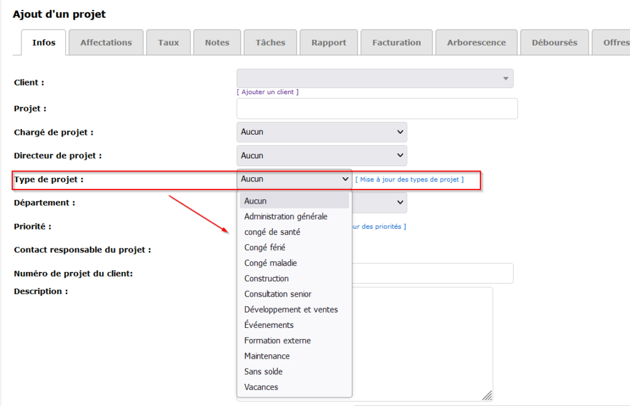Switch to the Affectations tab
The width and height of the screenshot is (630, 406).
coord(106,42)
